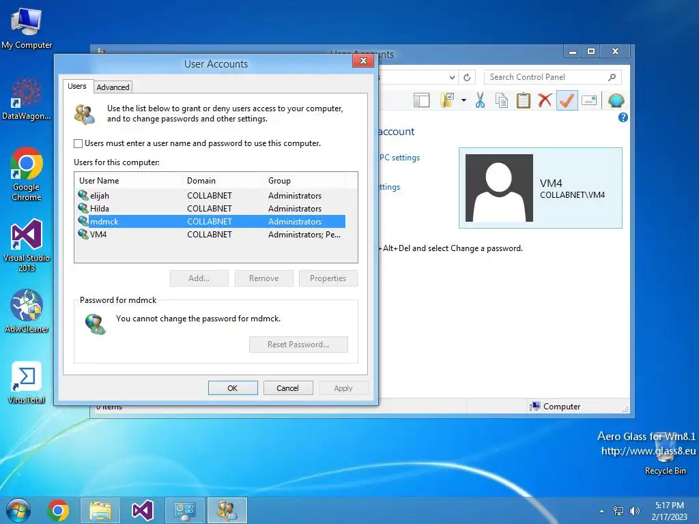Viewport: 699px width, 524px height.
Task: Click the clipboard Paste icon in toolbar
Action: (x=524, y=100)
